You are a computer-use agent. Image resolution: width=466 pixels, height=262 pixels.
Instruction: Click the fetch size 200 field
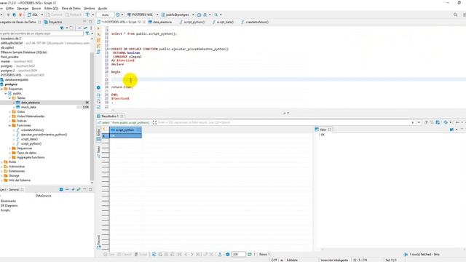[x=239, y=254]
